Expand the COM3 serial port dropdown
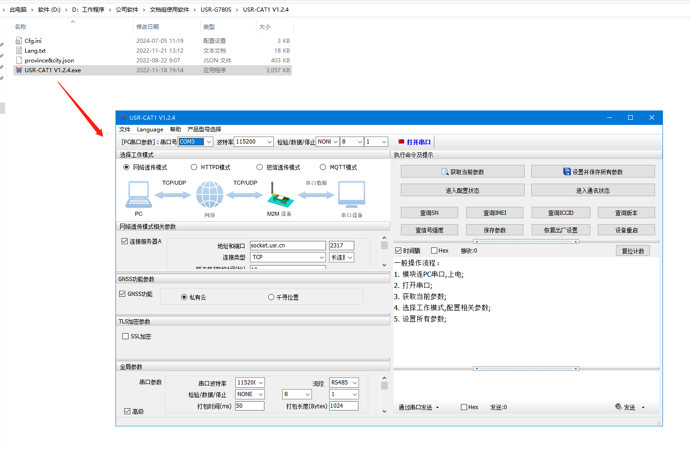 (209, 142)
